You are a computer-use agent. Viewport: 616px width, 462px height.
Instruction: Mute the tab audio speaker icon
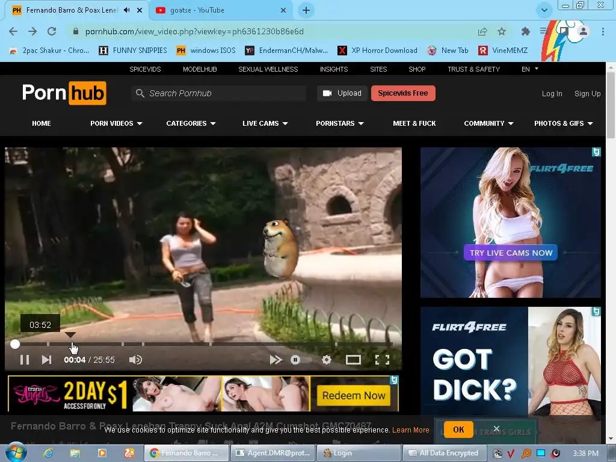click(x=126, y=10)
